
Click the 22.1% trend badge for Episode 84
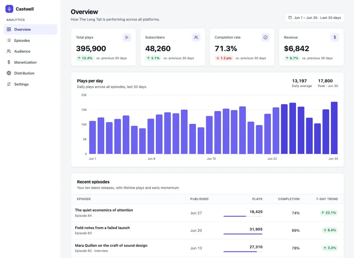coord(329,213)
